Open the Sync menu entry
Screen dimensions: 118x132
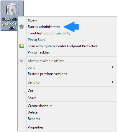31,67
